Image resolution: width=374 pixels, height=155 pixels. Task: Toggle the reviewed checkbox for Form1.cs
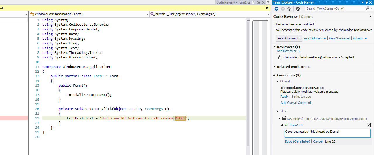click(369, 125)
